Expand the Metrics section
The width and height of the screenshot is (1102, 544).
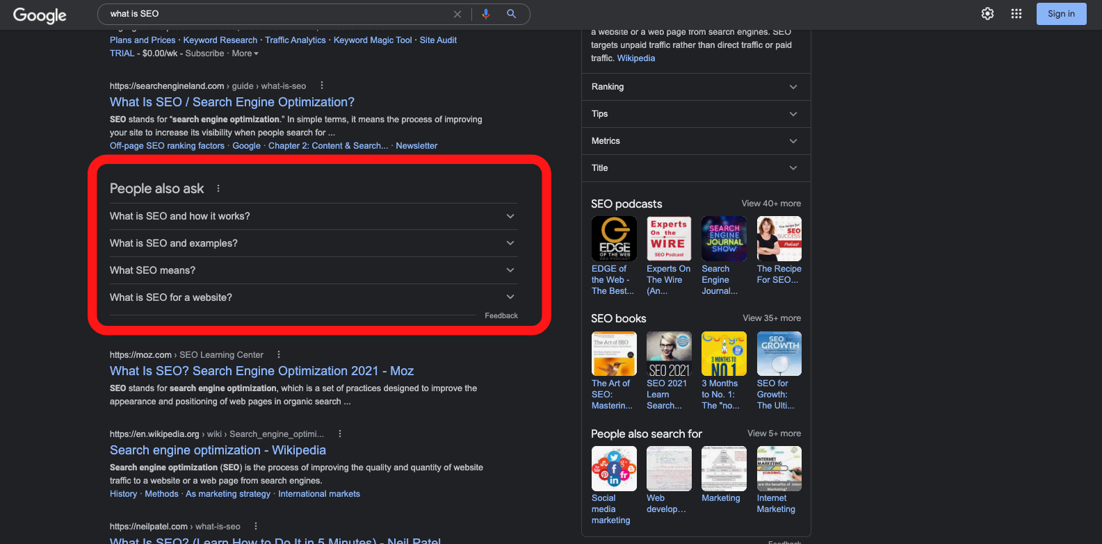click(x=695, y=141)
